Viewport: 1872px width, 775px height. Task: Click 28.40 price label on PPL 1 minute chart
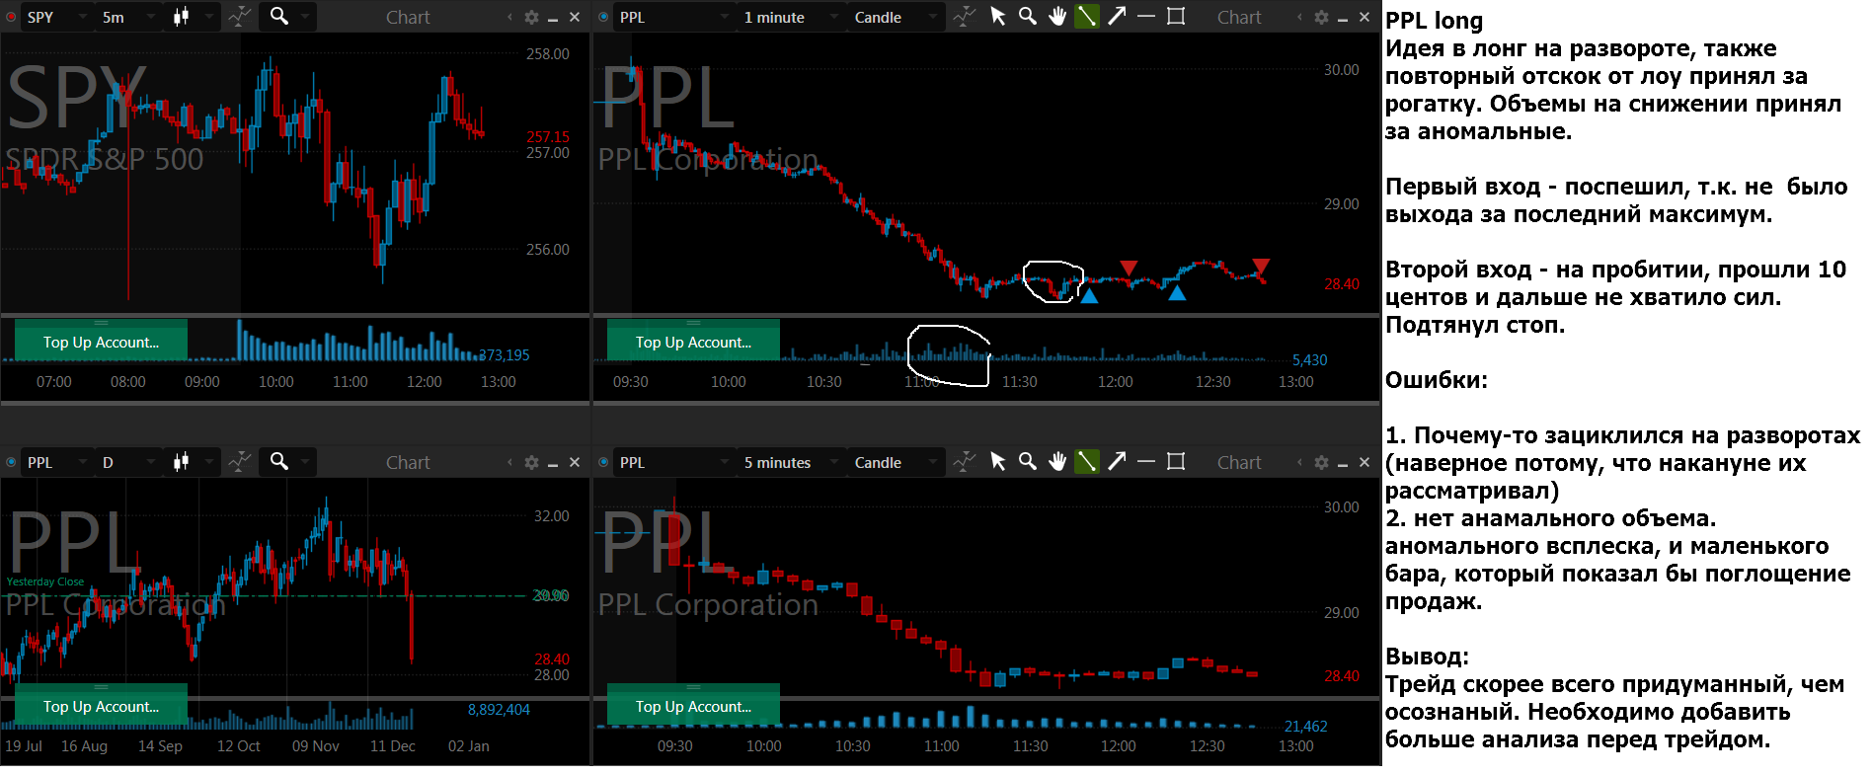(1342, 284)
